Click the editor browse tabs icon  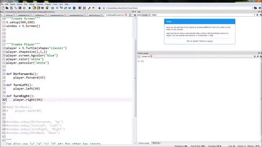[1, 15]
